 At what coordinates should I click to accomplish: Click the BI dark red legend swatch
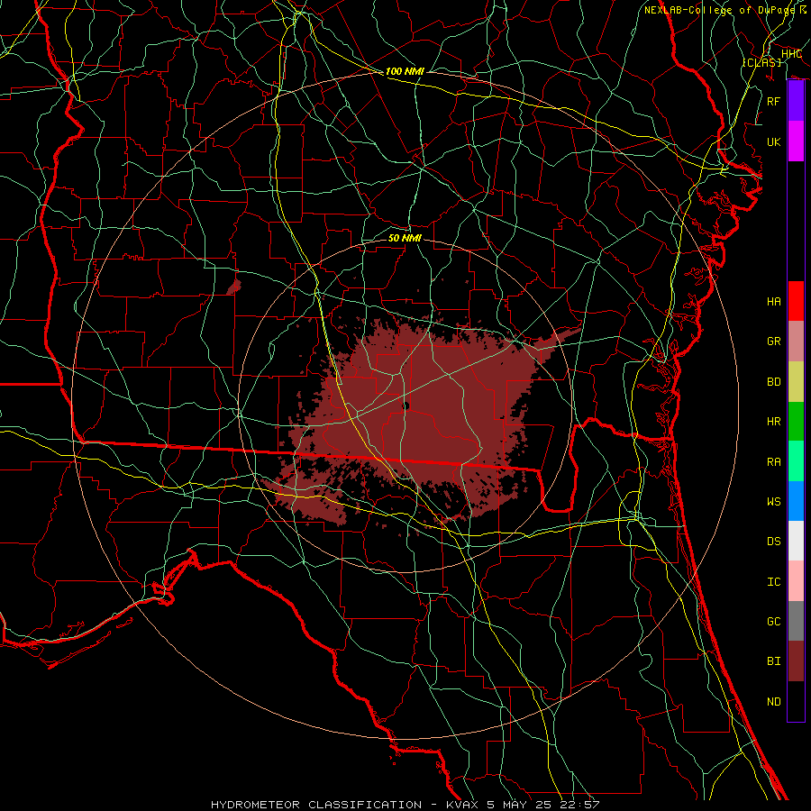(796, 661)
